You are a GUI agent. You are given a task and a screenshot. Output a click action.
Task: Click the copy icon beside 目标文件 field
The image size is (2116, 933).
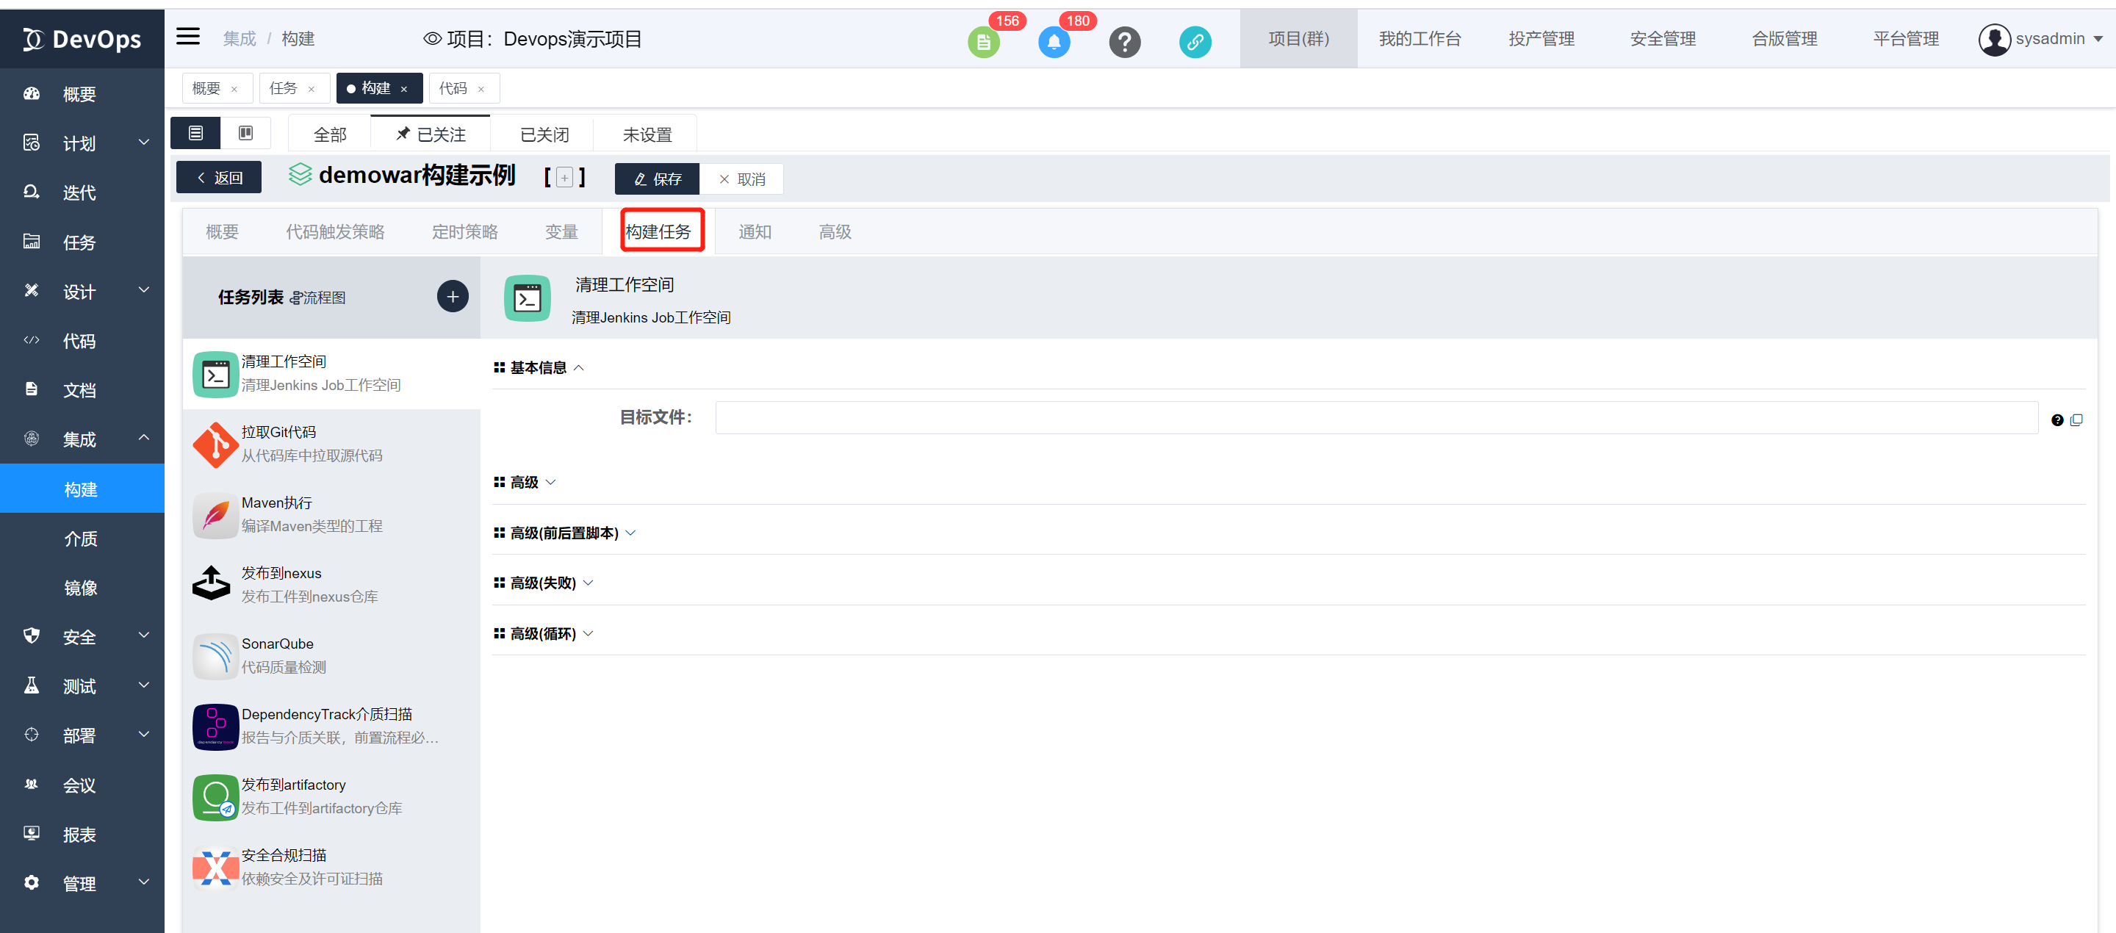[x=2076, y=419]
